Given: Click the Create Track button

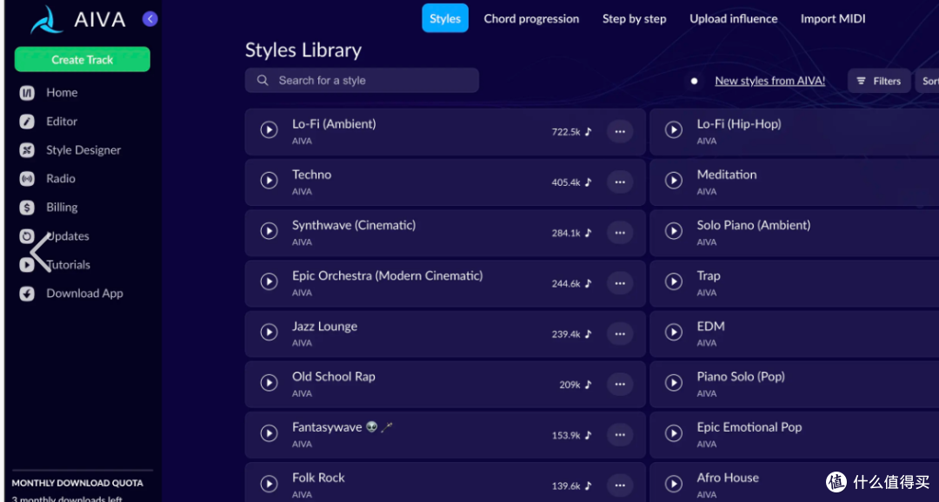Looking at the screenshot, I should click(x=82, y=59).
